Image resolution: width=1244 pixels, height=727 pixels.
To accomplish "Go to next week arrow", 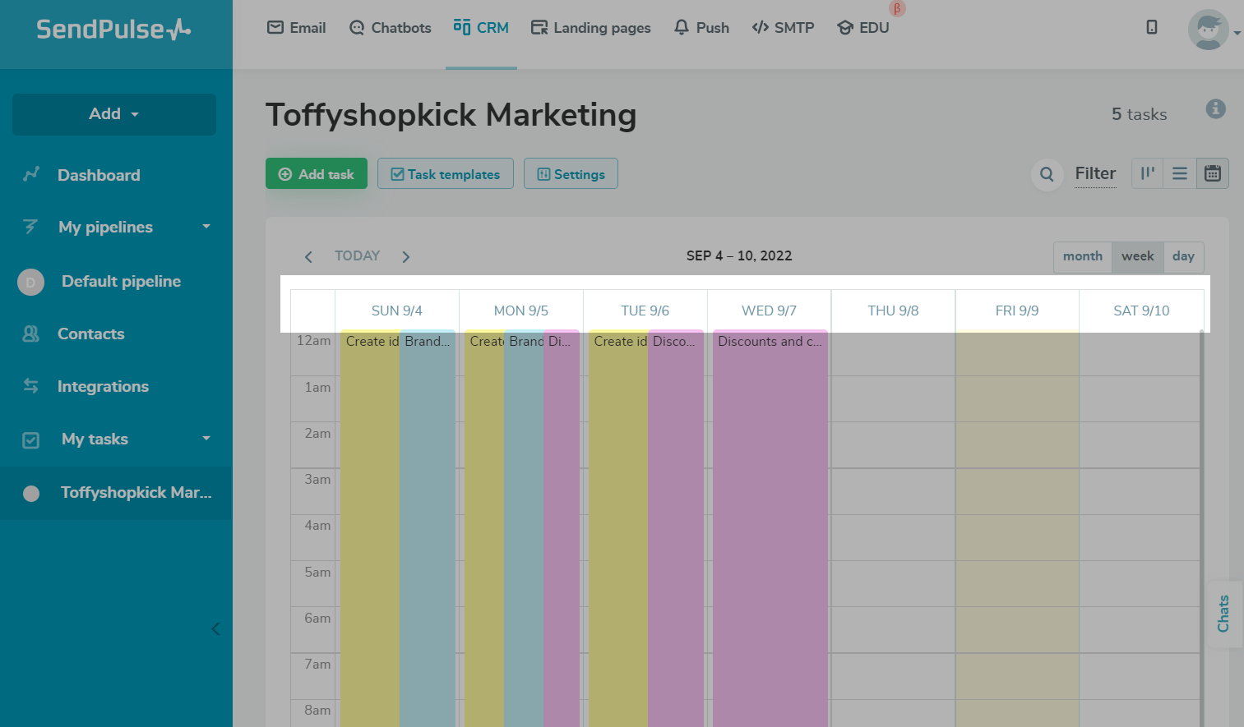I will click(406, 257).
